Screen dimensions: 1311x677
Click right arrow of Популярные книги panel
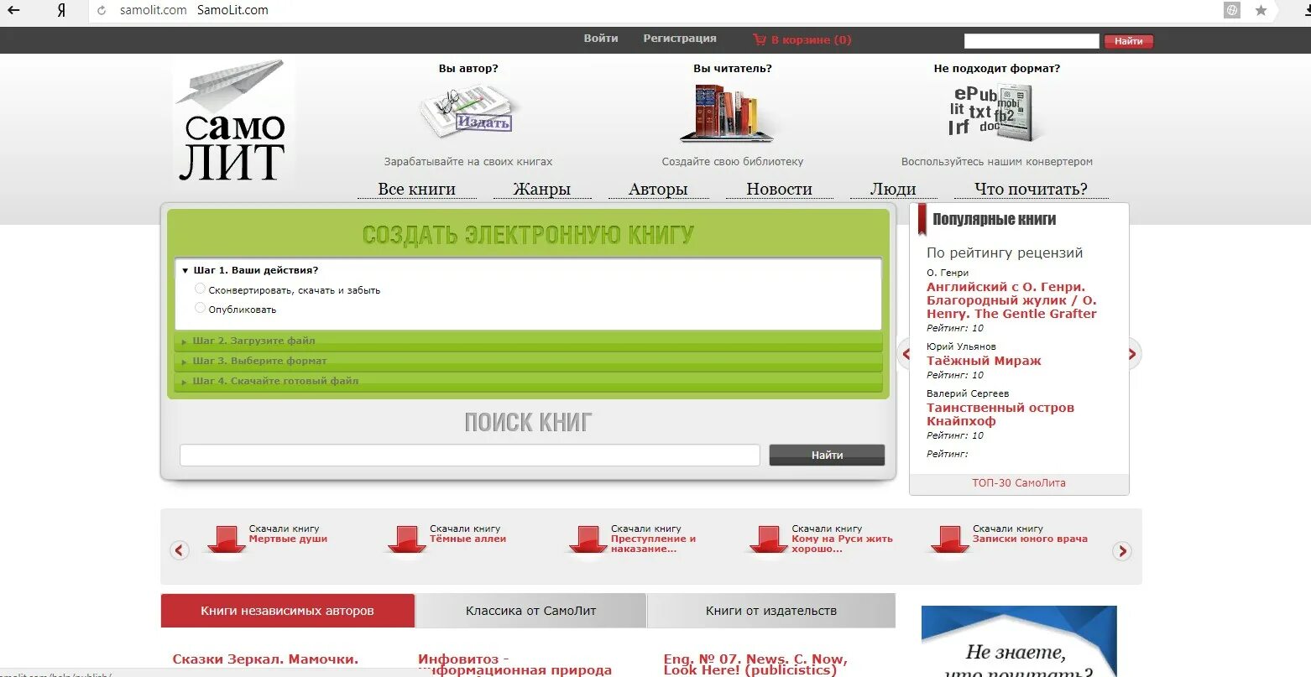1133,354
